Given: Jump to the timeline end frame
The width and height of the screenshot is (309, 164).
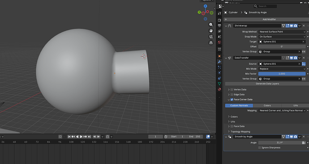Looking at the screenshot, I should pos(89,137).
